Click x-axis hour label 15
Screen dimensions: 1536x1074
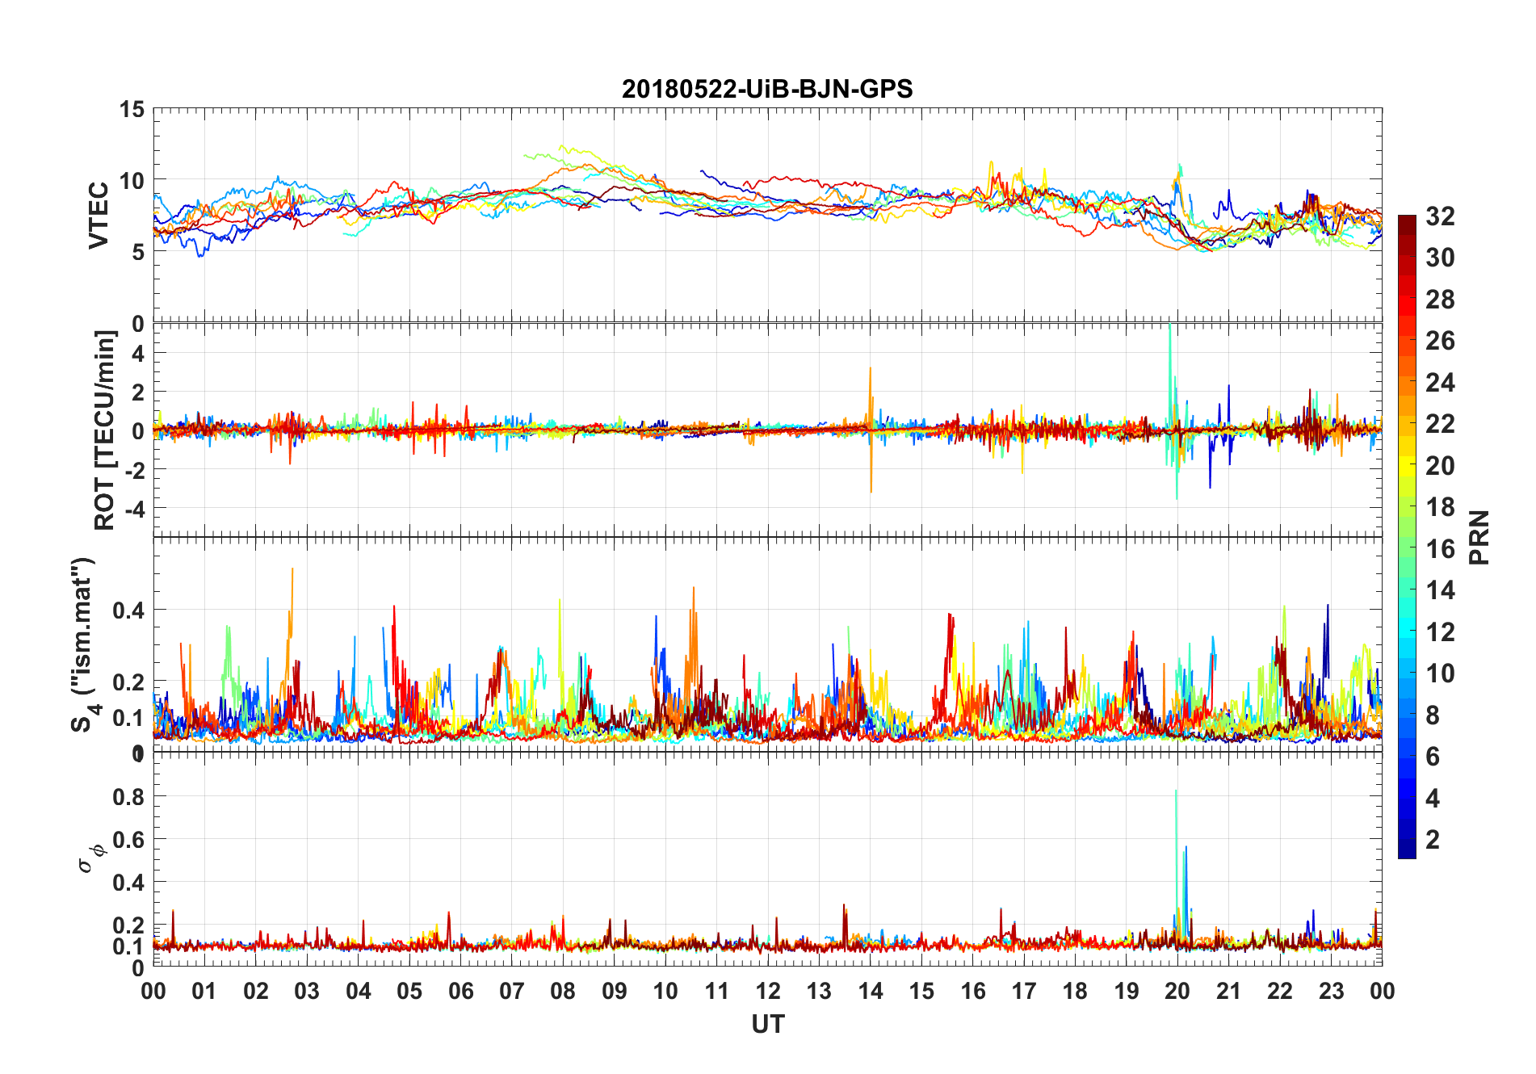pos(921,992)
